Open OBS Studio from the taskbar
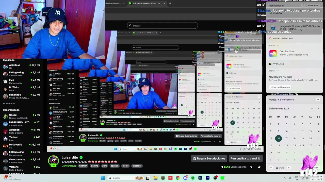The image size is (325, 182). [215, 178]
